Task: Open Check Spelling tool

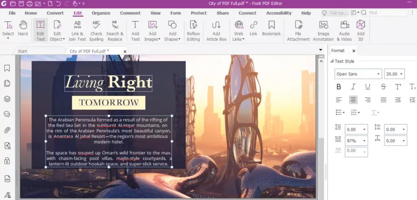Action: pos(96,31)
